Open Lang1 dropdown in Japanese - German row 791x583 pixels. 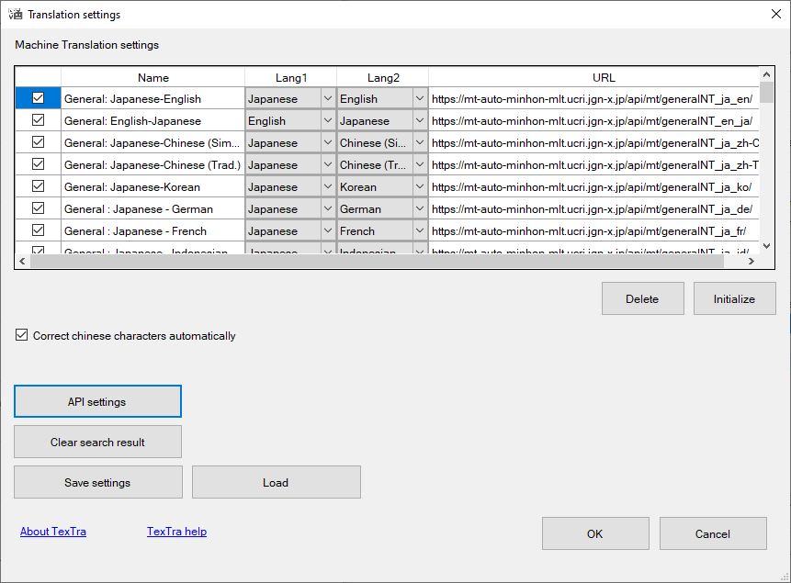point(328,208)
